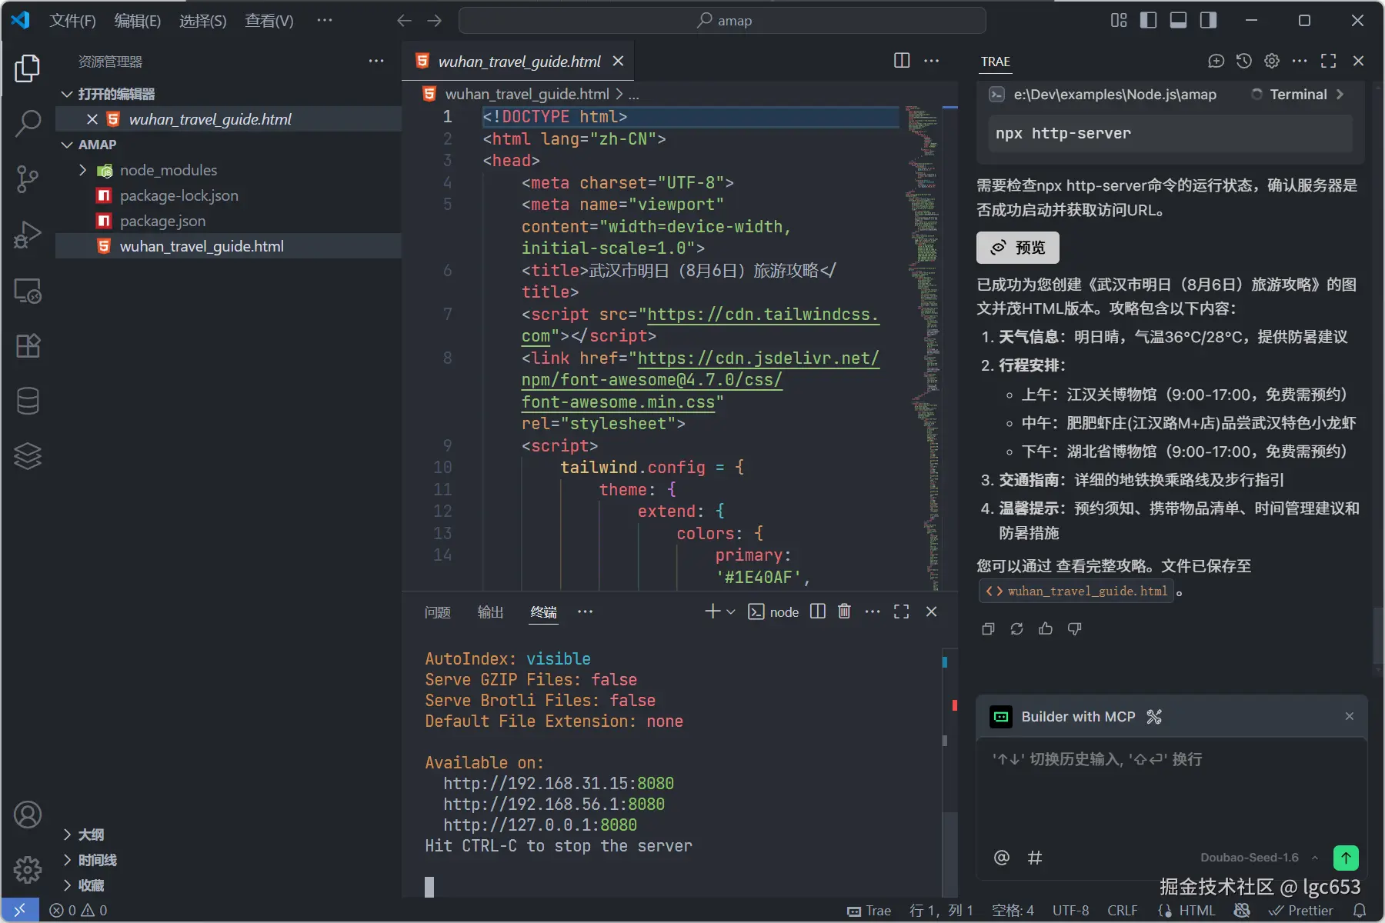Click the 预览 preview button

pos(1018,248)
